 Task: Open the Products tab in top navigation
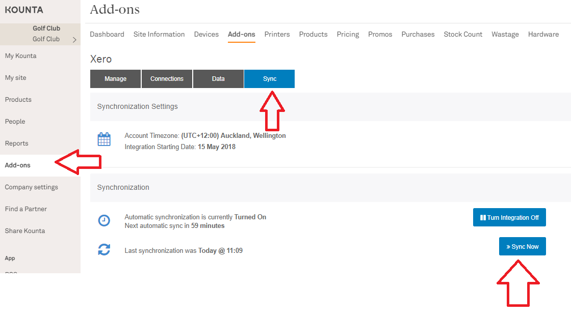pyautogui.click(x=313, y=34)
